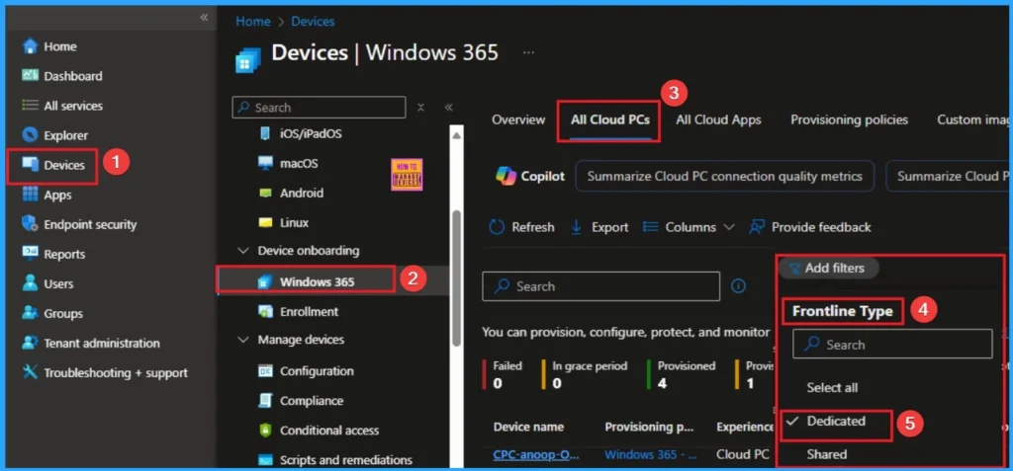This screenshot has height=471, width=1013.
Task: Click the Device name column header
Action: (528, 427)
